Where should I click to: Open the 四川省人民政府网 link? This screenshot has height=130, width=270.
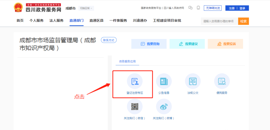[174, 8]
